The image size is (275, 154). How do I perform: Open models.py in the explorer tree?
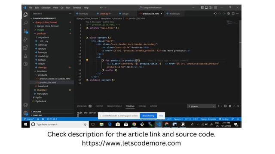[43, 56]
